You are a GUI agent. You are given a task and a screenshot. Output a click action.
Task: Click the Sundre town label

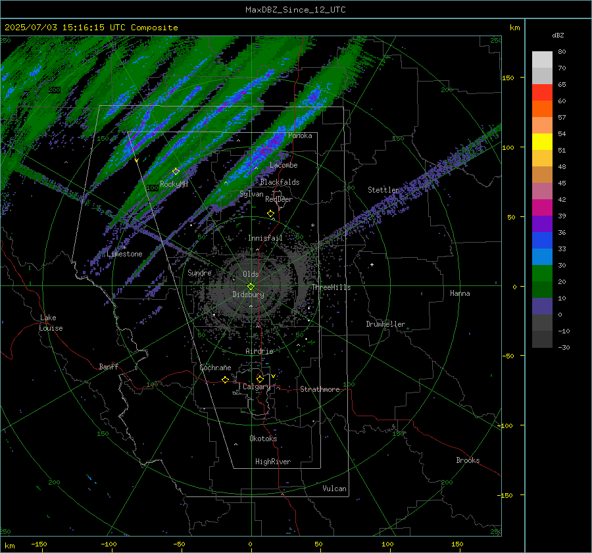[x=200, y=273]
